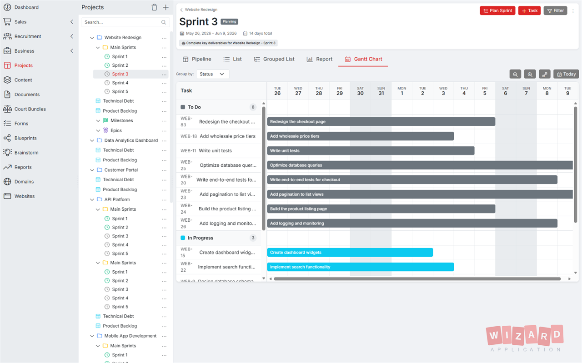The image size is (582, 363).
Task: Click the red Task add button
Action: (529, 10)
